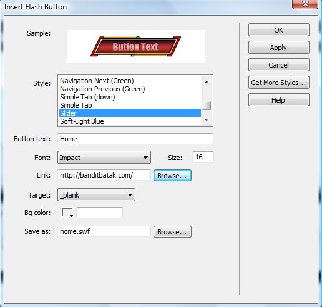Click the Button text field containing Home
322x307 pixels.
(135, 139)
